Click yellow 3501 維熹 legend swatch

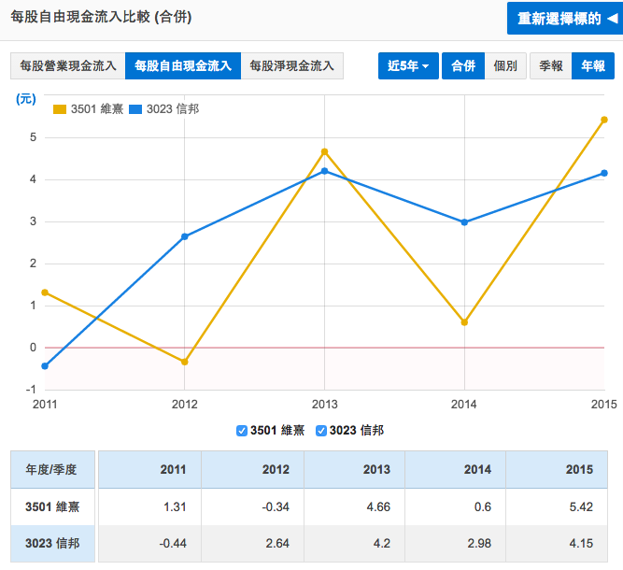click(x=60, y=109)
